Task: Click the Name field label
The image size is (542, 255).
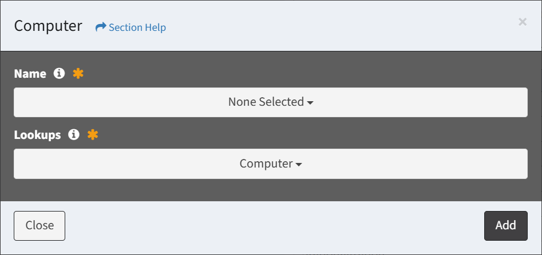Action: click(x=30, y=74)
